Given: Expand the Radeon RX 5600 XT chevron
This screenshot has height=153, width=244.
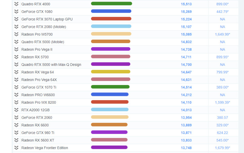Looking at the screenshot, I should 16,140.
